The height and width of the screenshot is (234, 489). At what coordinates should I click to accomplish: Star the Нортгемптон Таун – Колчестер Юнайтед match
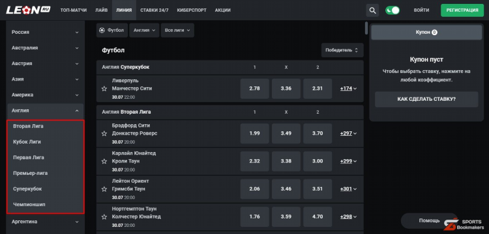coord(104,217)
